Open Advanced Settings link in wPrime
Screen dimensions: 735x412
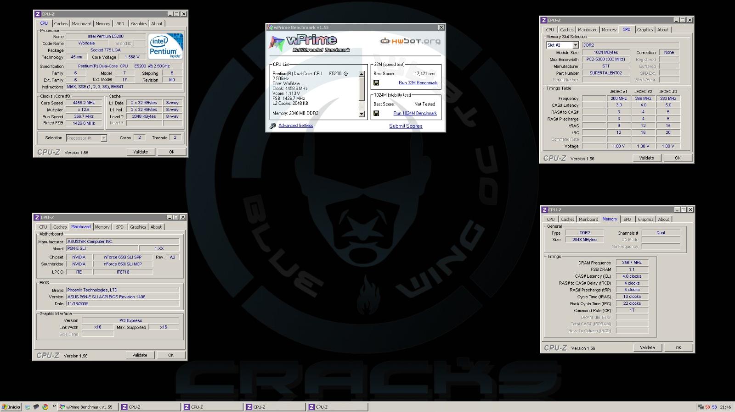(x=296, y=126)
